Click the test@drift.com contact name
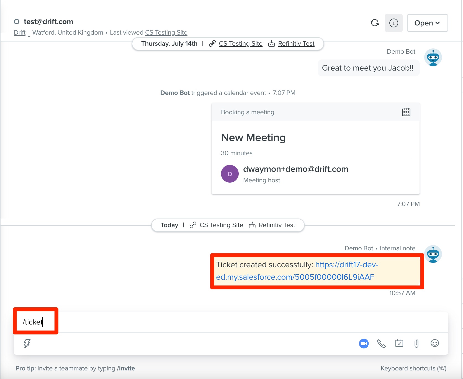 point(48,22)
